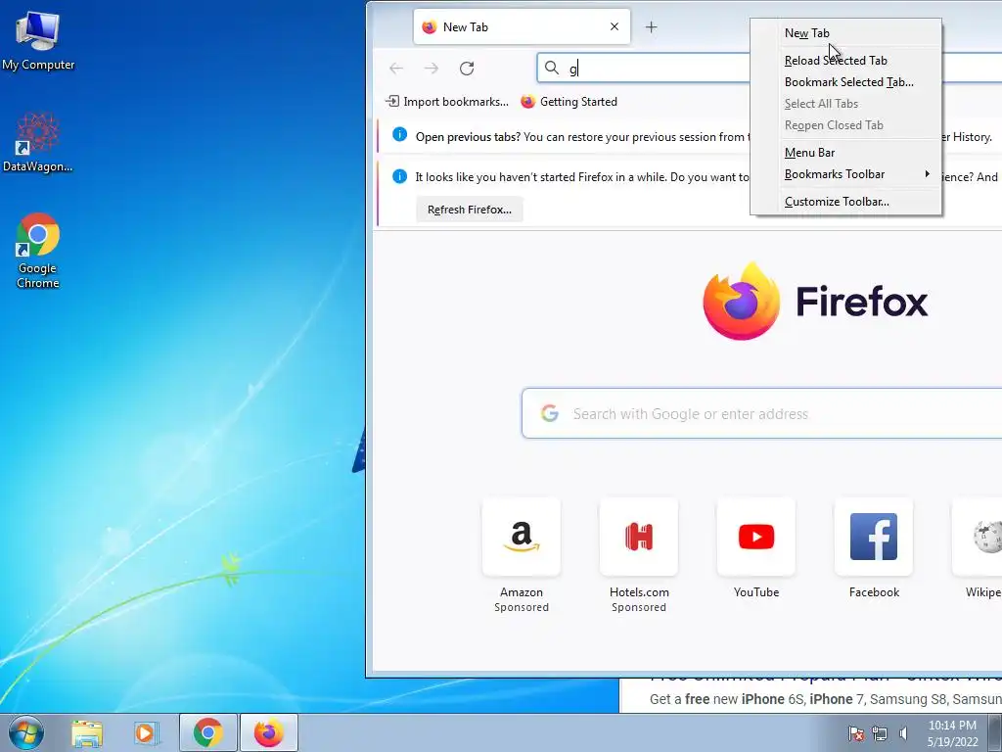Open the Getting Started bookmark

[x=569, y=102]
